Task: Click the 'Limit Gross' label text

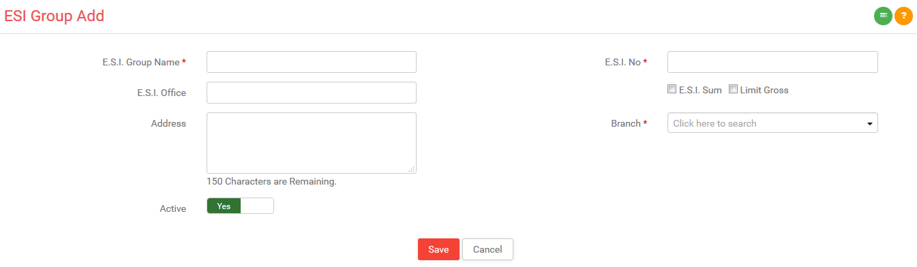Action: coord(764,90)
